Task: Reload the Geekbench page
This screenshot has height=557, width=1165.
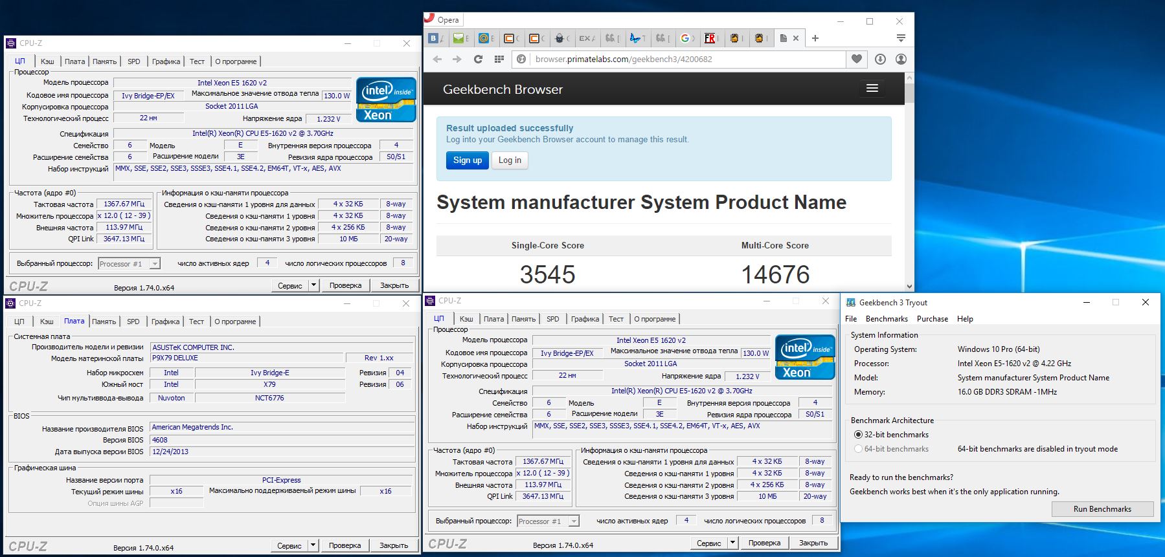Action: pos(478,59)
